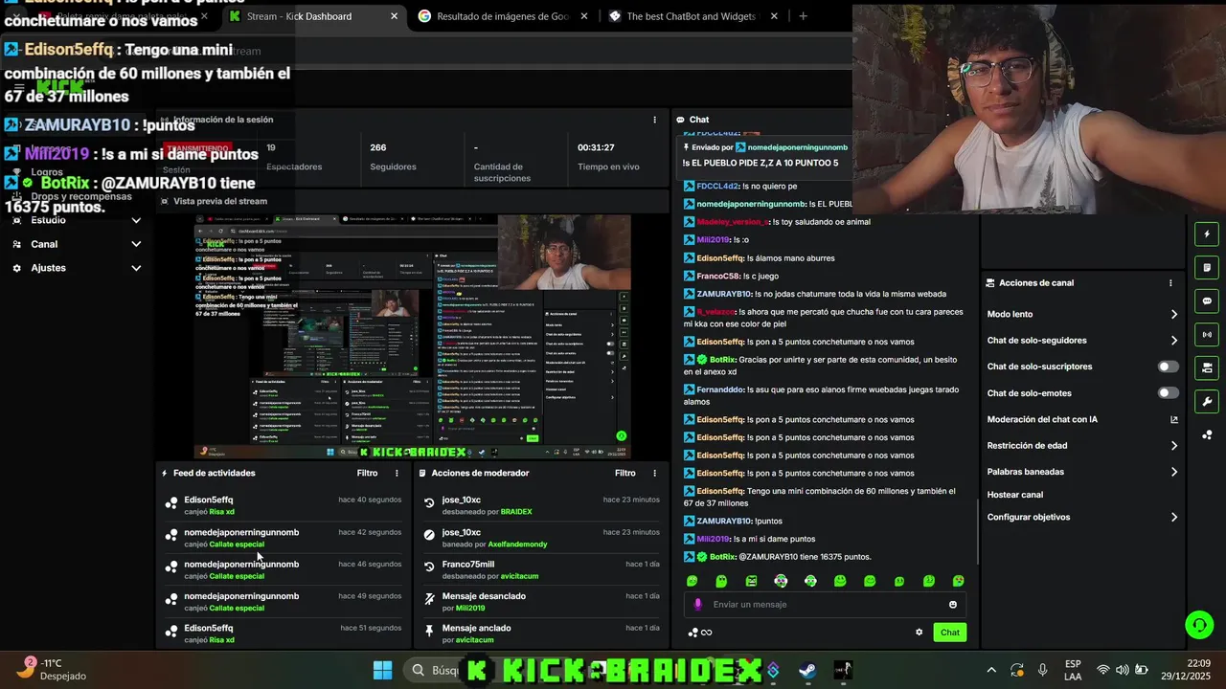The height and width of the screenshot is (689, 1226).
Task: Click the points infinity icon below chat input
Action: coord(700,633)
